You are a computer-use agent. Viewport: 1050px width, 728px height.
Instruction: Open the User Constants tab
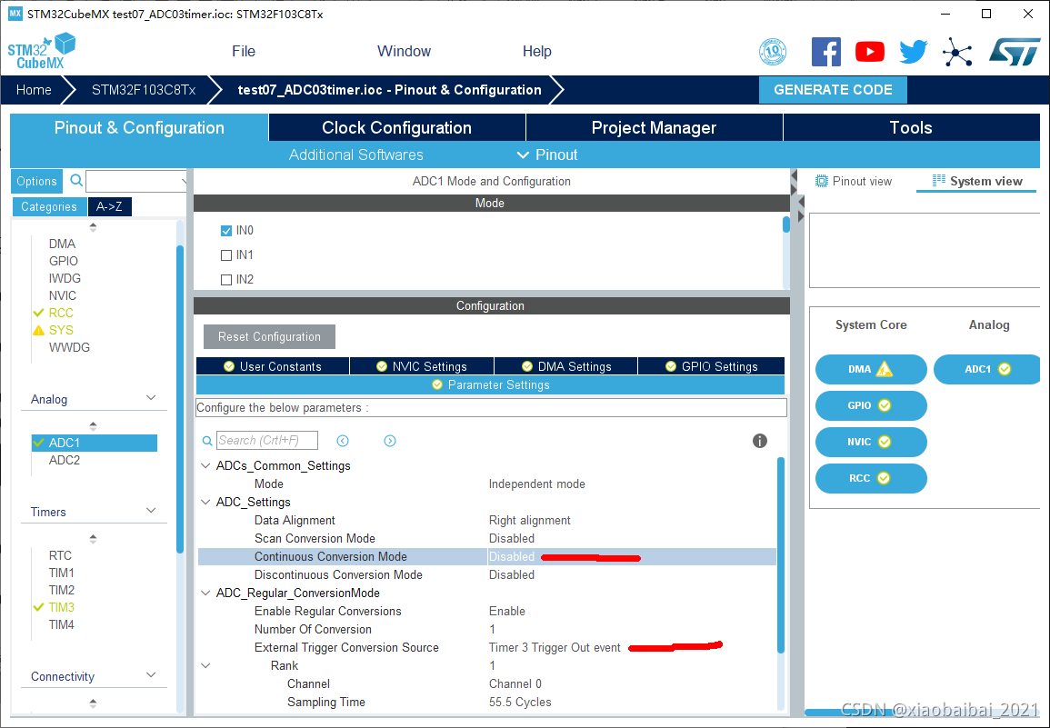coord(273,366)
